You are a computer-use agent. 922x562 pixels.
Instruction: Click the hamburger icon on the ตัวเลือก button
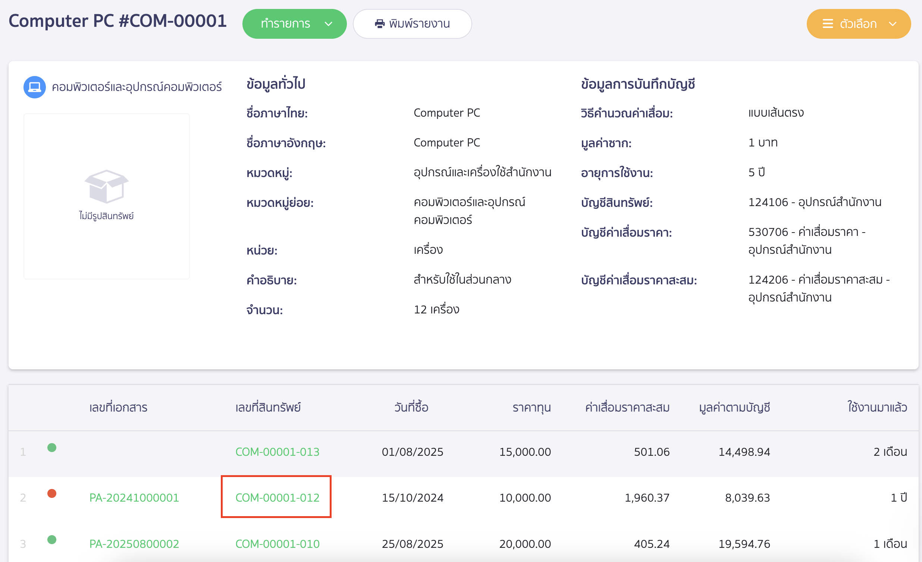(x=828, y=23)
